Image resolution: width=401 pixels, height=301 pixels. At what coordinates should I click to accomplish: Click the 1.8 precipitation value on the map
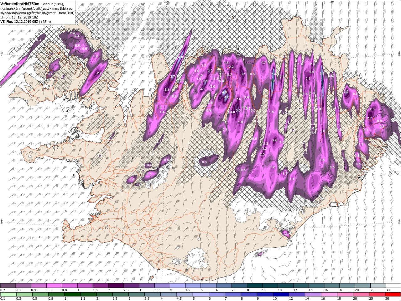241,122
